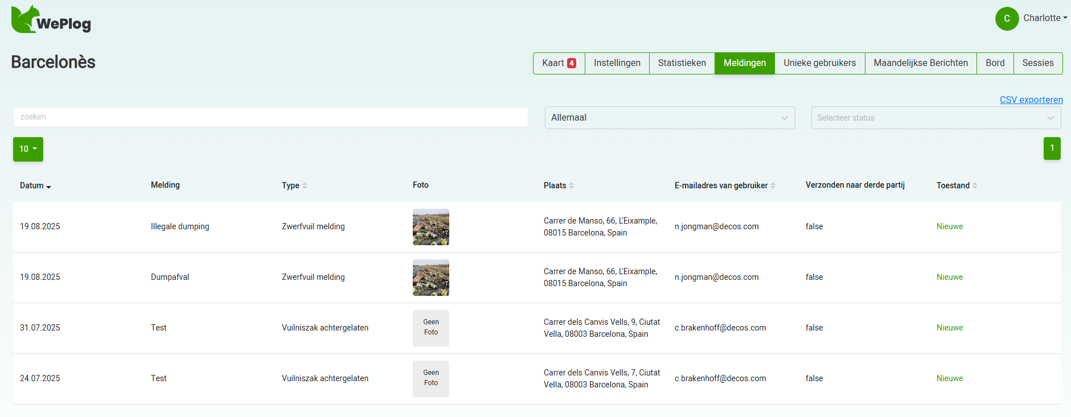Open the Allemaal filter dropdown
This screenshot has width=1071, height=417.
point(670,118)
